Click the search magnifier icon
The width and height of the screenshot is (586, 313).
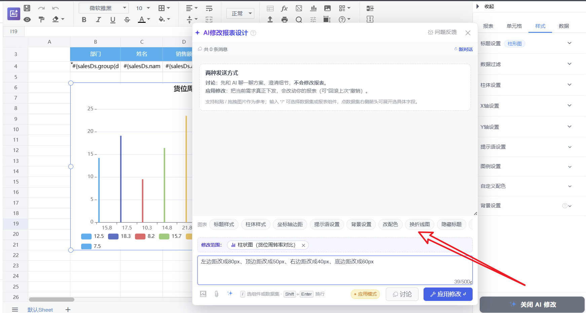point(299,20)
